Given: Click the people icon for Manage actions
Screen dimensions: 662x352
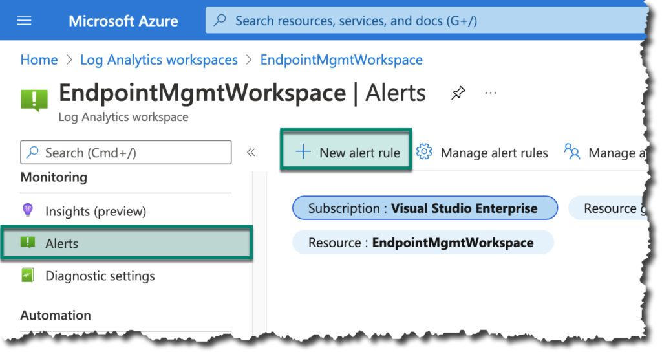Looking at the screenshot, I should point(572,151).
